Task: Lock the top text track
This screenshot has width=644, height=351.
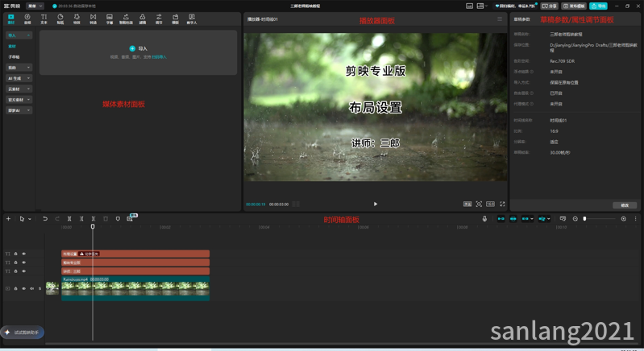Action: tap(15, 254)
